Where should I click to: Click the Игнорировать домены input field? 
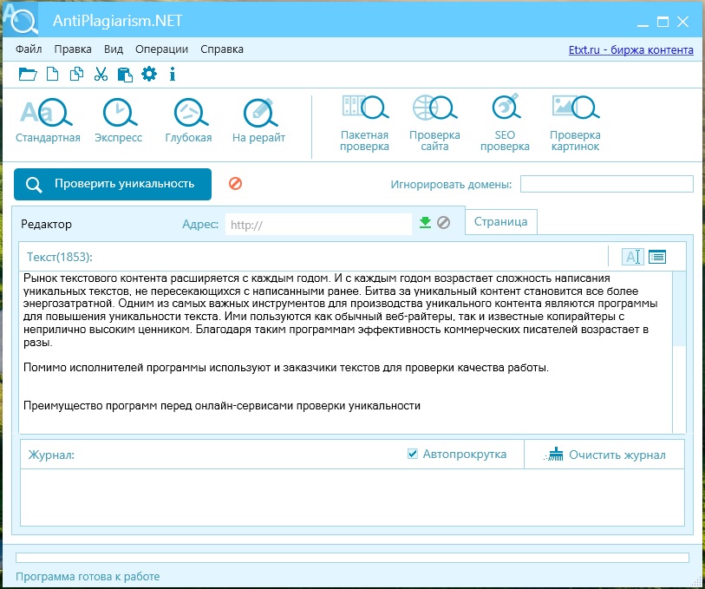pos(606,184)
